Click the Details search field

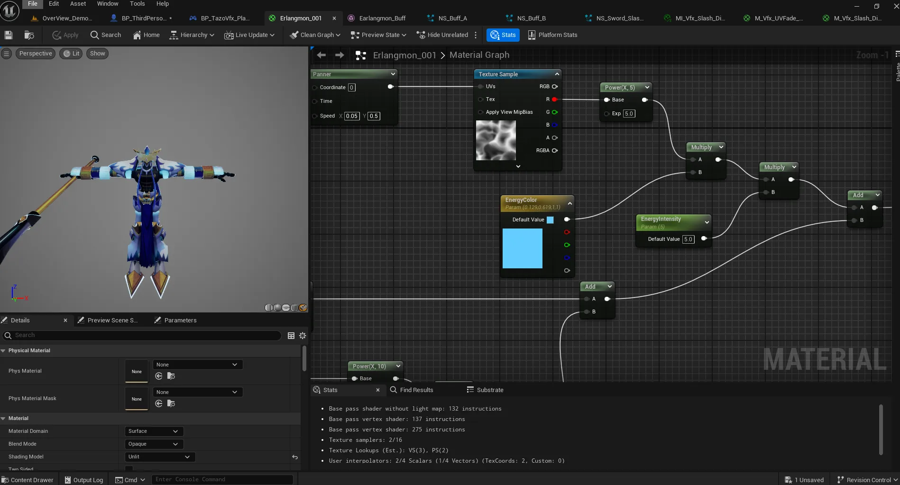pos(142,336)
